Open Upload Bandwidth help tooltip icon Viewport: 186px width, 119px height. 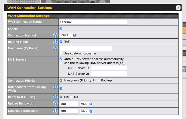click(55, 103)
